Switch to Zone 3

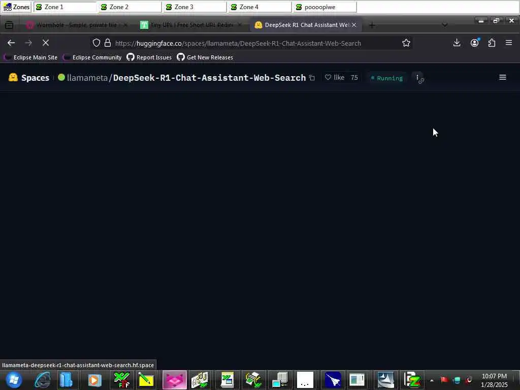coord(195,7)
